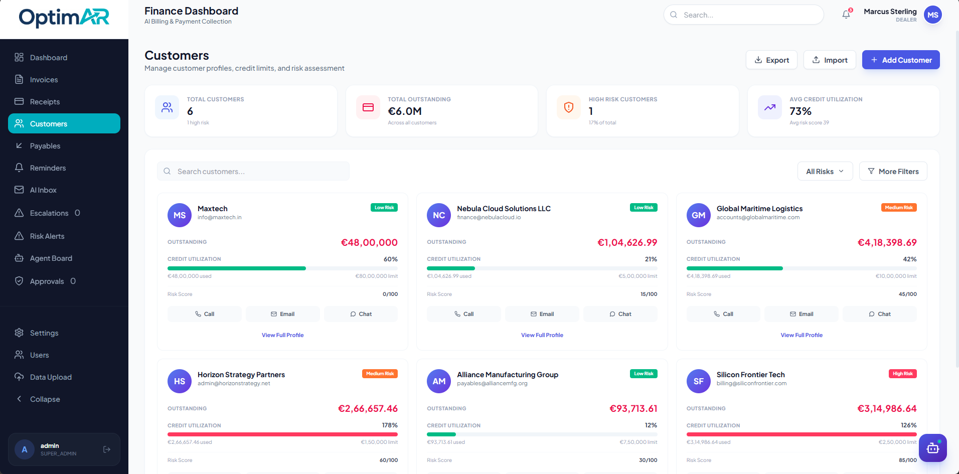Click Global Maritime Medium Risk badge

pos(899,208)
